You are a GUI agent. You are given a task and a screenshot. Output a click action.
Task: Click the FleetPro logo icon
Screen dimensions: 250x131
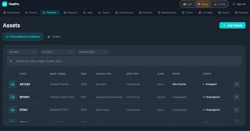pos(5,4)
